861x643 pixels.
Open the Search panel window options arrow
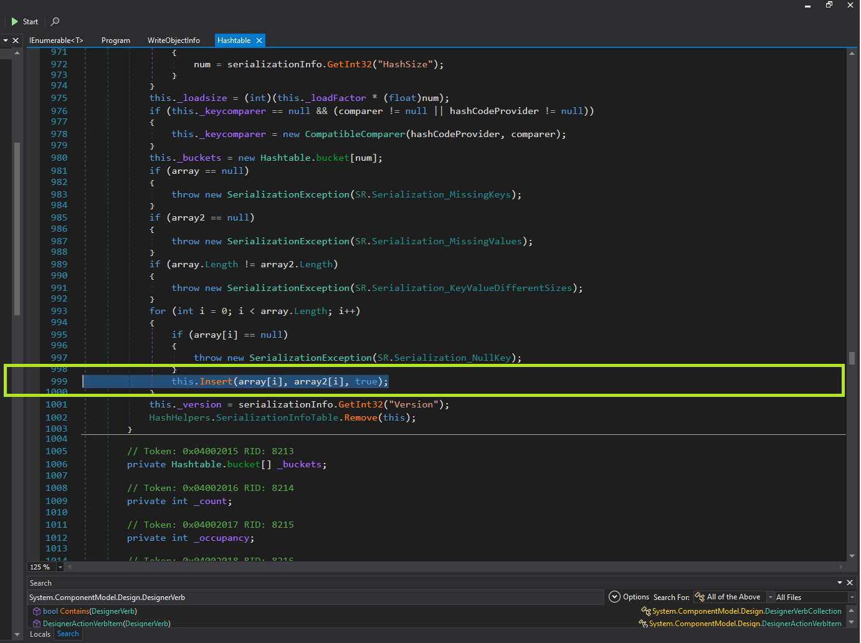(x=840, y=583)
